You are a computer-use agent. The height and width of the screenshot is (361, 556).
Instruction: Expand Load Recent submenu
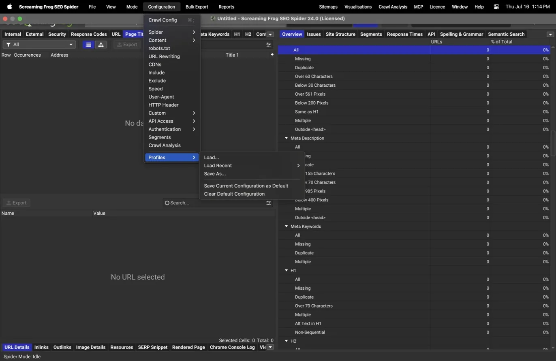(252, 165)
